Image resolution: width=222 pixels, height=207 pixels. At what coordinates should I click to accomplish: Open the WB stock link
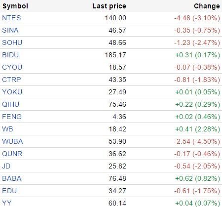(7, 129)
